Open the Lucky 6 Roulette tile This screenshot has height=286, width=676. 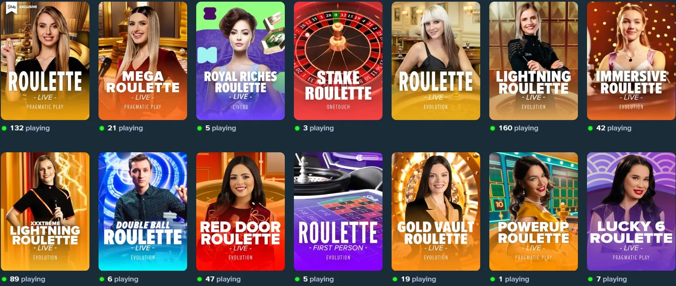click(631, 211)
